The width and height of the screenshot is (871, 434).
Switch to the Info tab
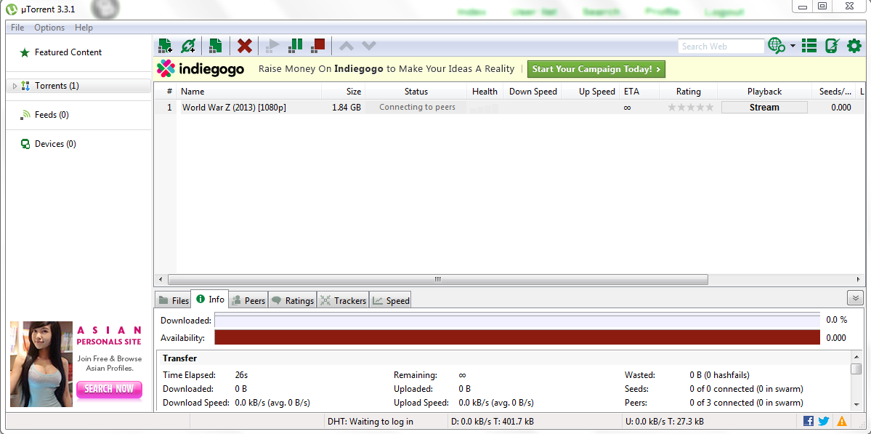point(210,300)
